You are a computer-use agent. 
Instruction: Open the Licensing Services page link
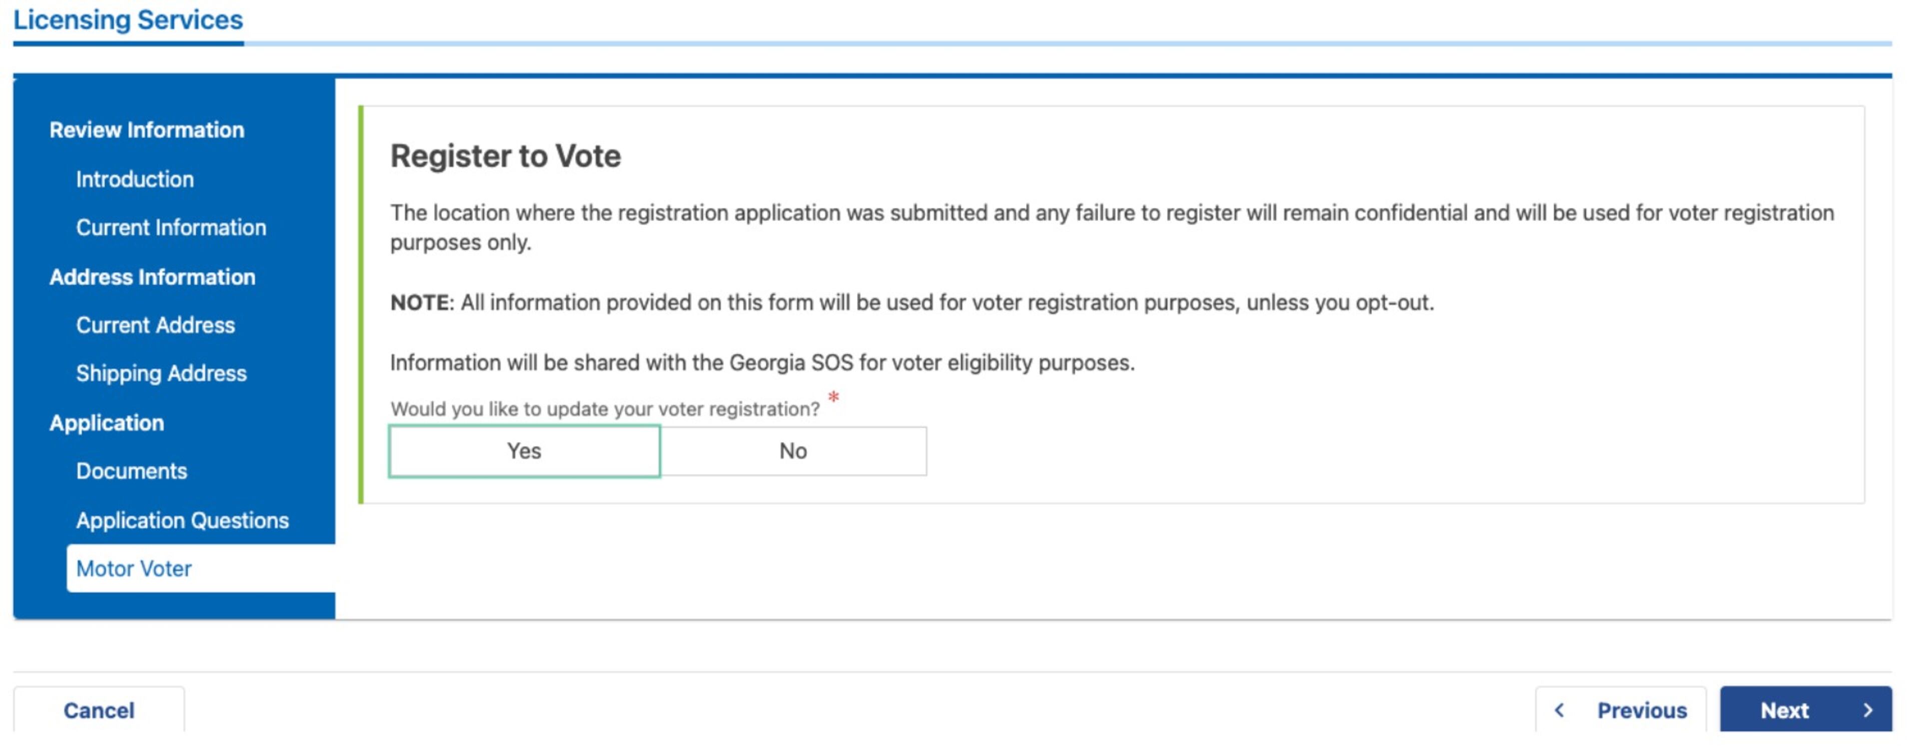128,20
